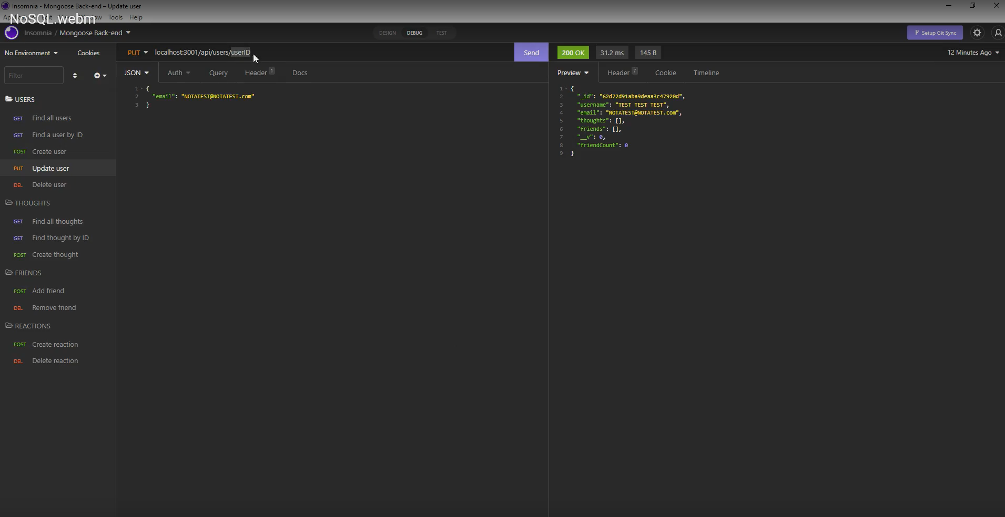Open settings gear icon in header

pos(977,33)
